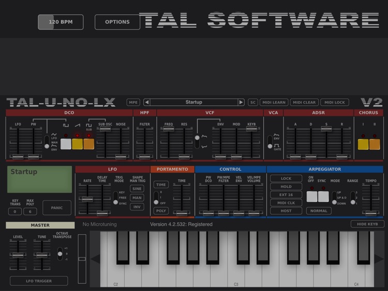Screen dimensions: 388x291
Task: Click the SUB OSC slider handle
Action: (x=106, y=129)
